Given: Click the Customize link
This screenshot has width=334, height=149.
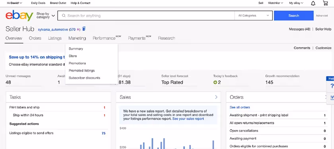Looking at the screenshot, I should [x=323, y=48].
